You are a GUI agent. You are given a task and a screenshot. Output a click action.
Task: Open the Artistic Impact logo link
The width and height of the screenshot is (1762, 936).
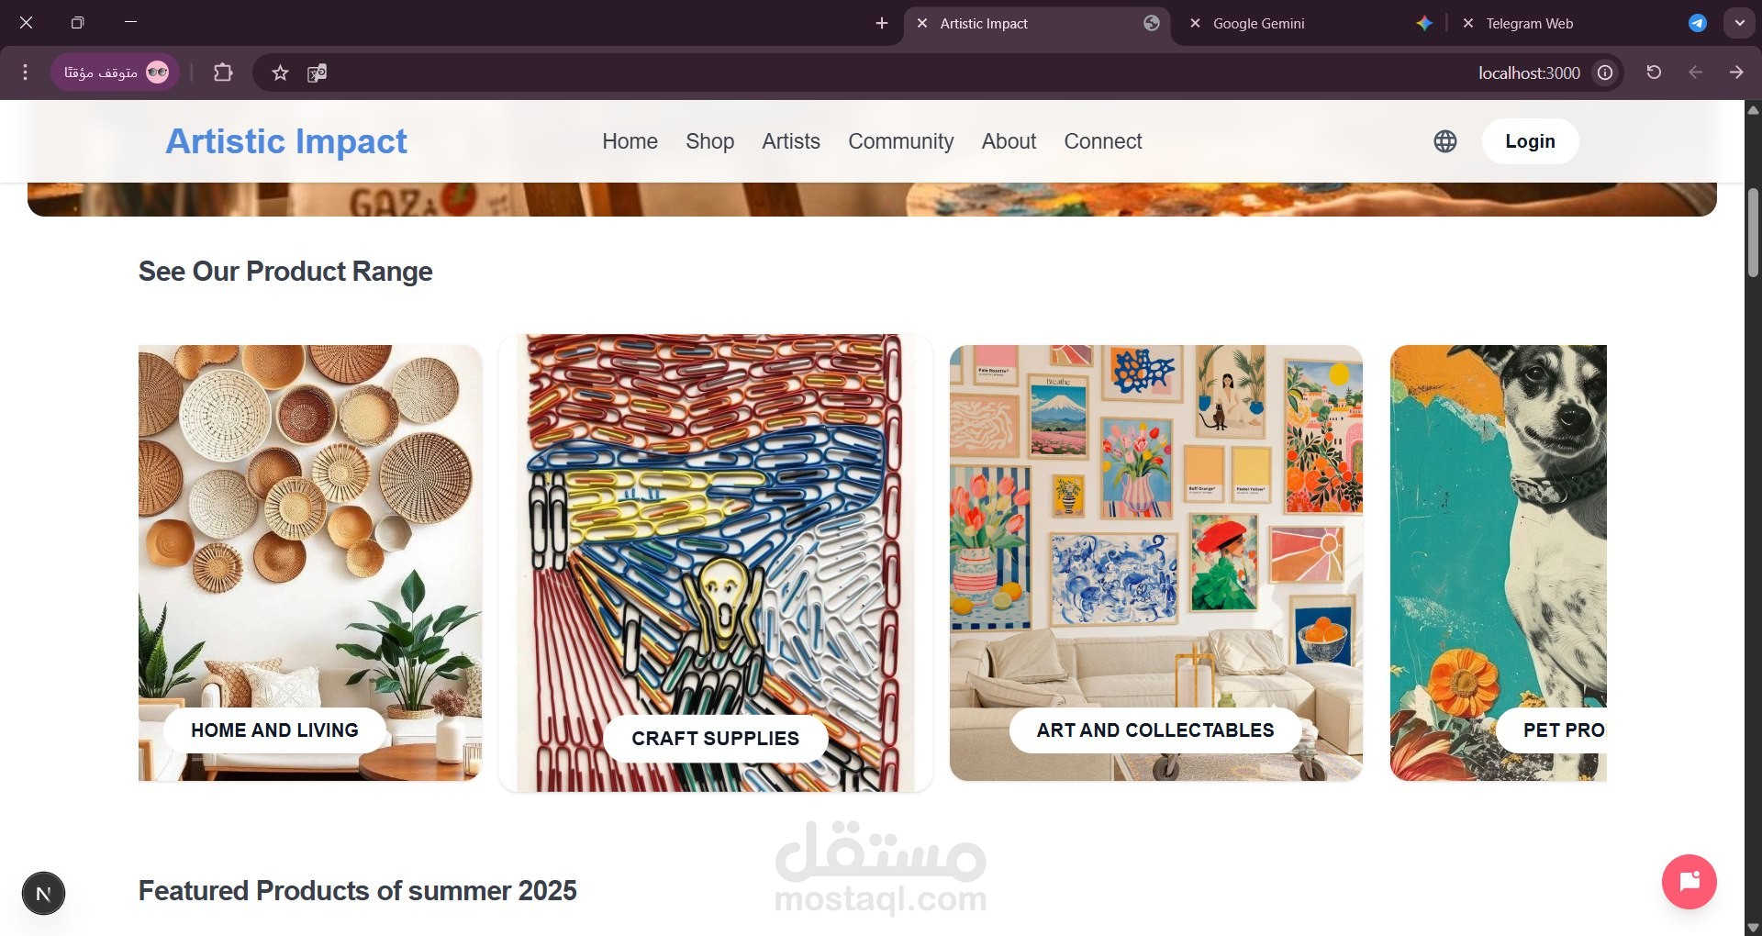[285, 141]
